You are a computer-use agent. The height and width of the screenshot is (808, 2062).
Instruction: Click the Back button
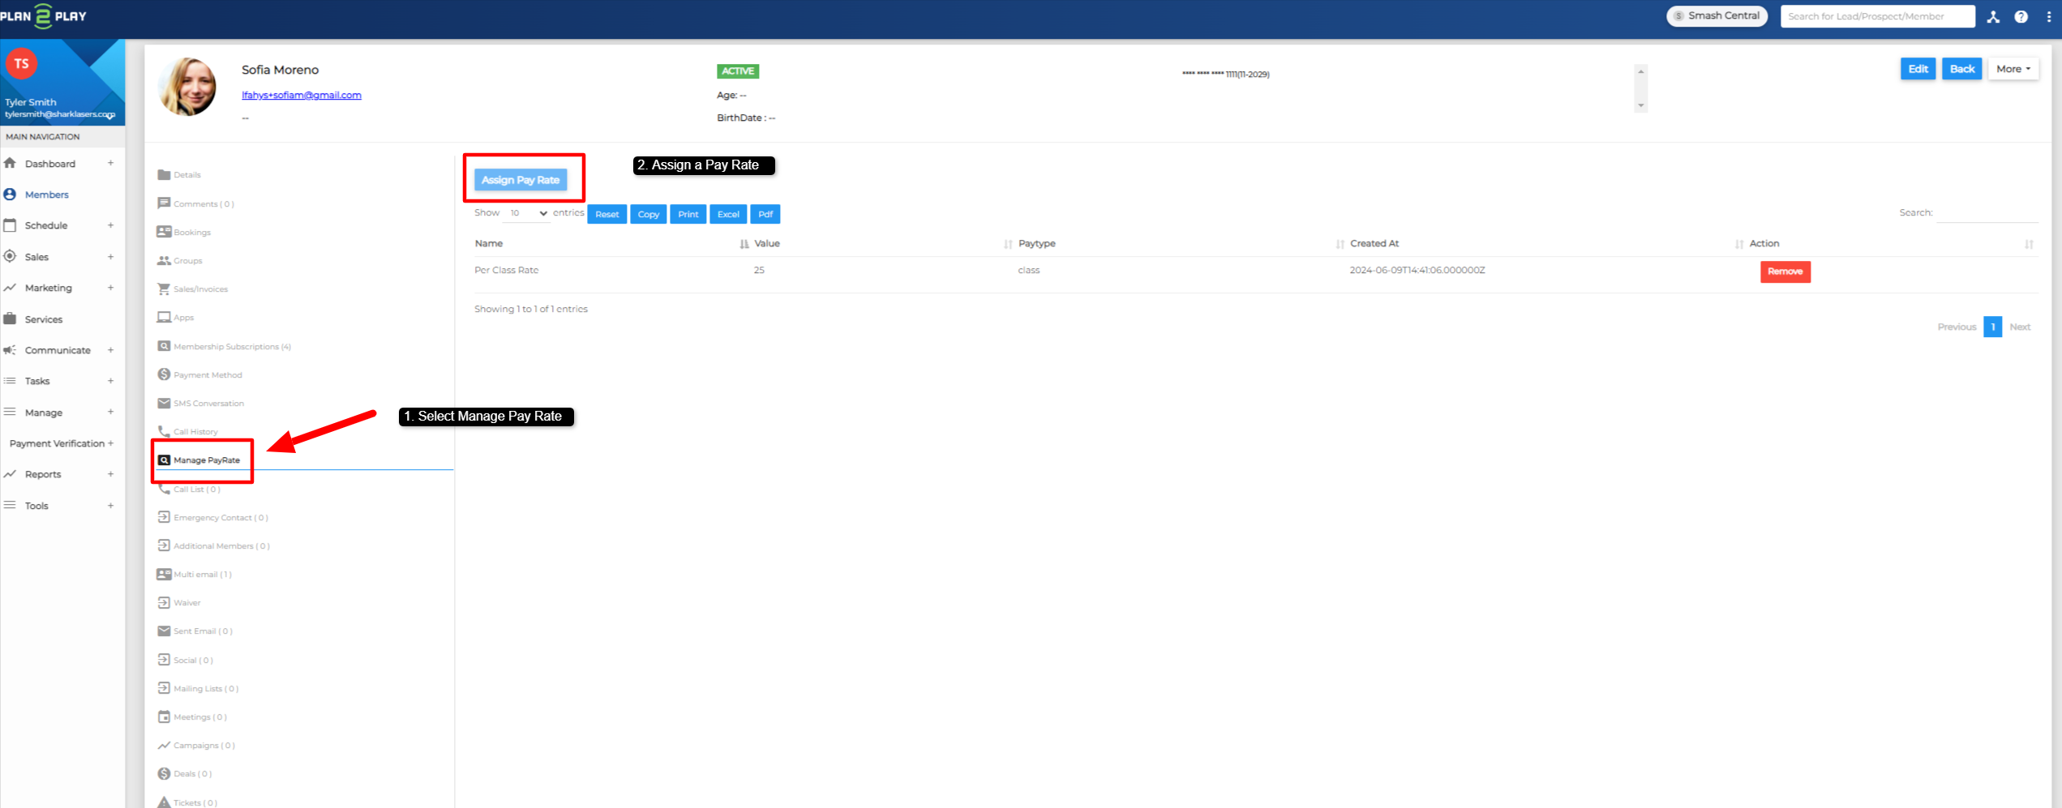coord(1962,69)
